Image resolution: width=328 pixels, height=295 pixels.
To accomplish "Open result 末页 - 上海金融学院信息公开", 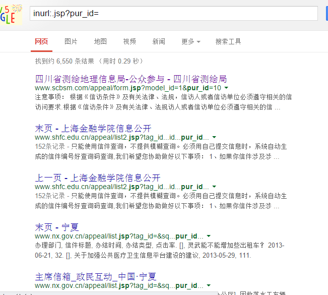I will 93,129.
